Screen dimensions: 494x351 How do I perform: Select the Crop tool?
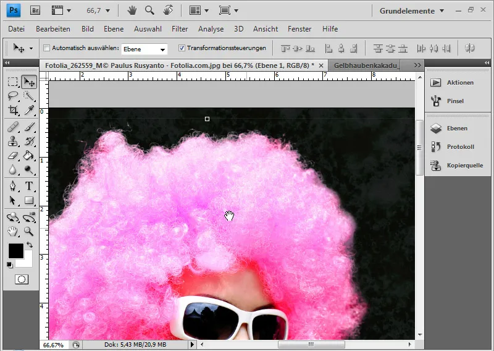12,111
